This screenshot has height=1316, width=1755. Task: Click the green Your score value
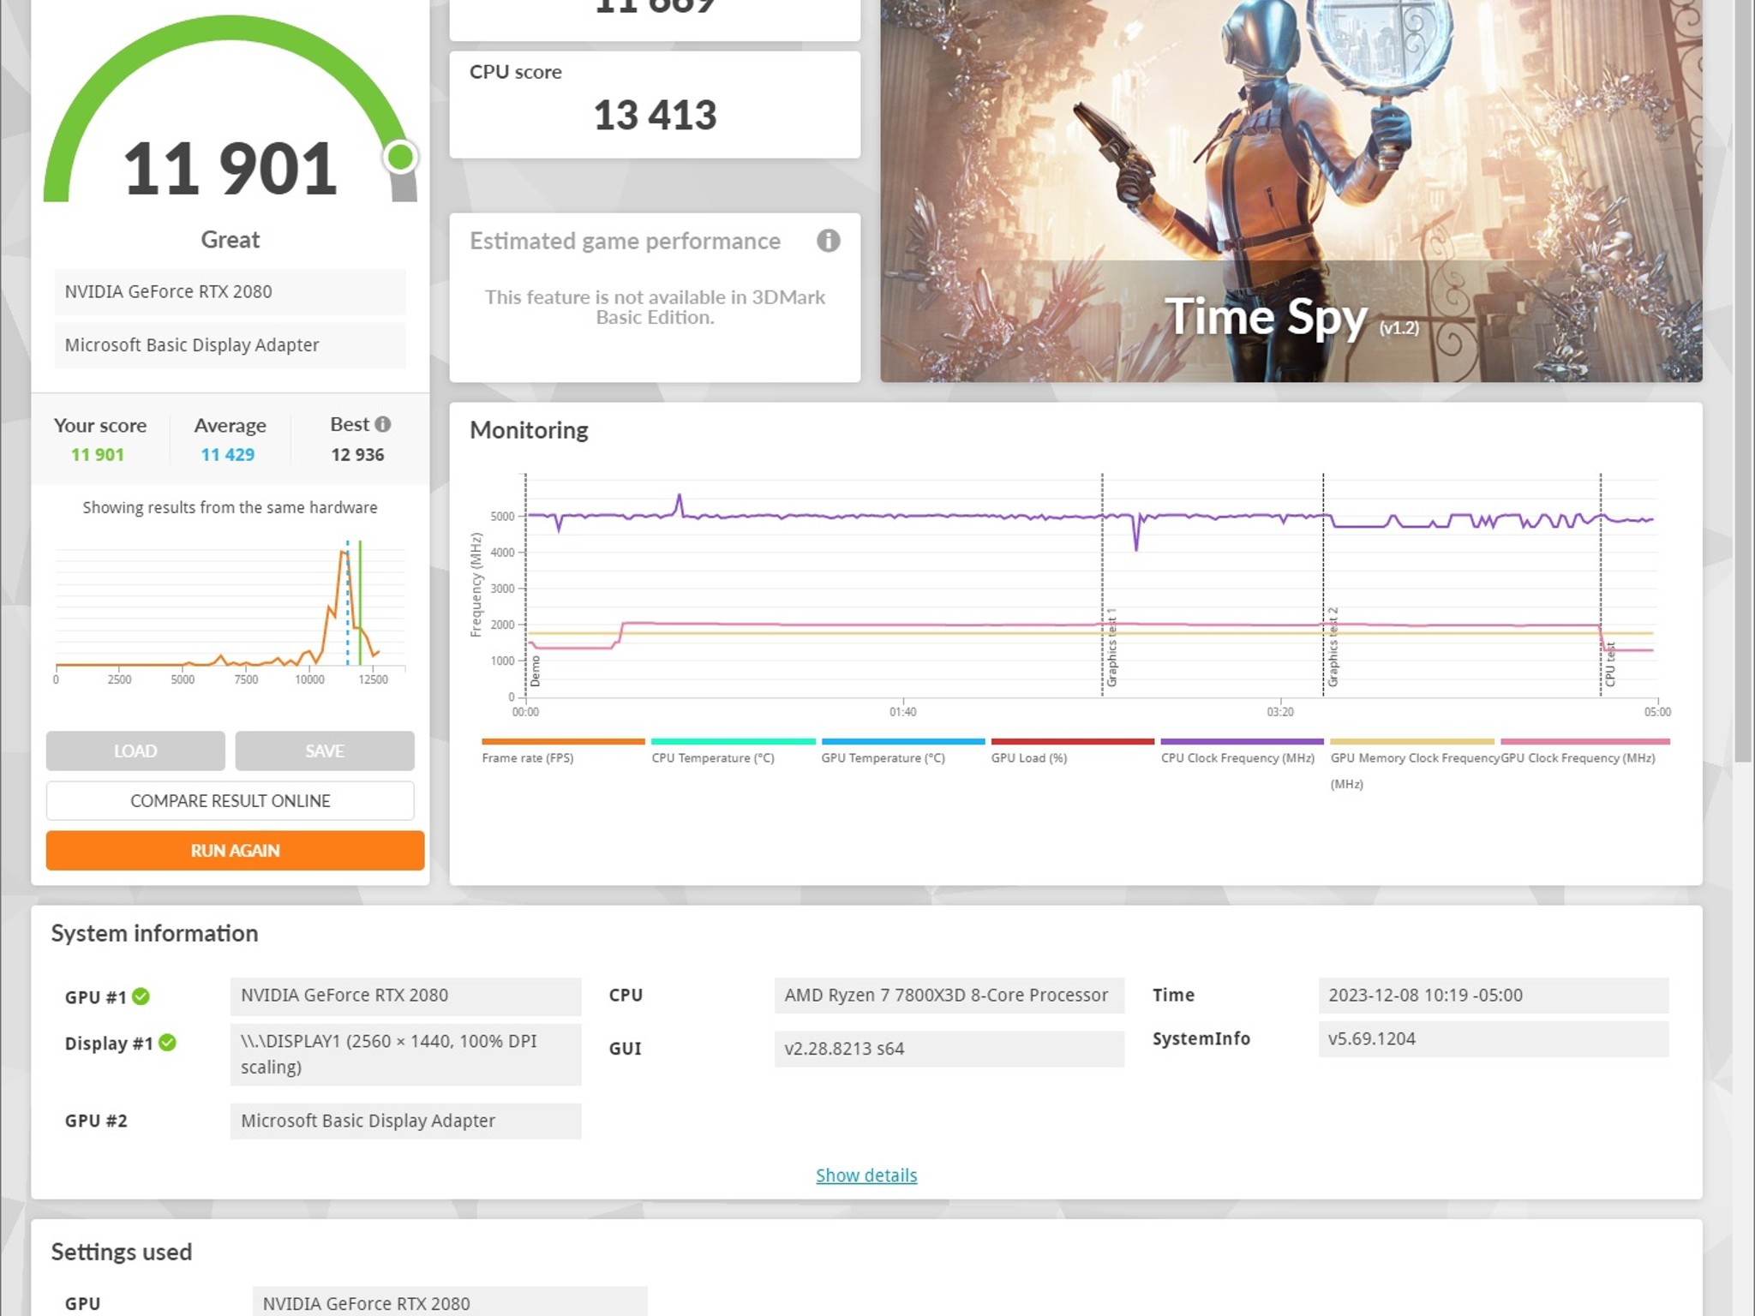[x=97, y=455]
